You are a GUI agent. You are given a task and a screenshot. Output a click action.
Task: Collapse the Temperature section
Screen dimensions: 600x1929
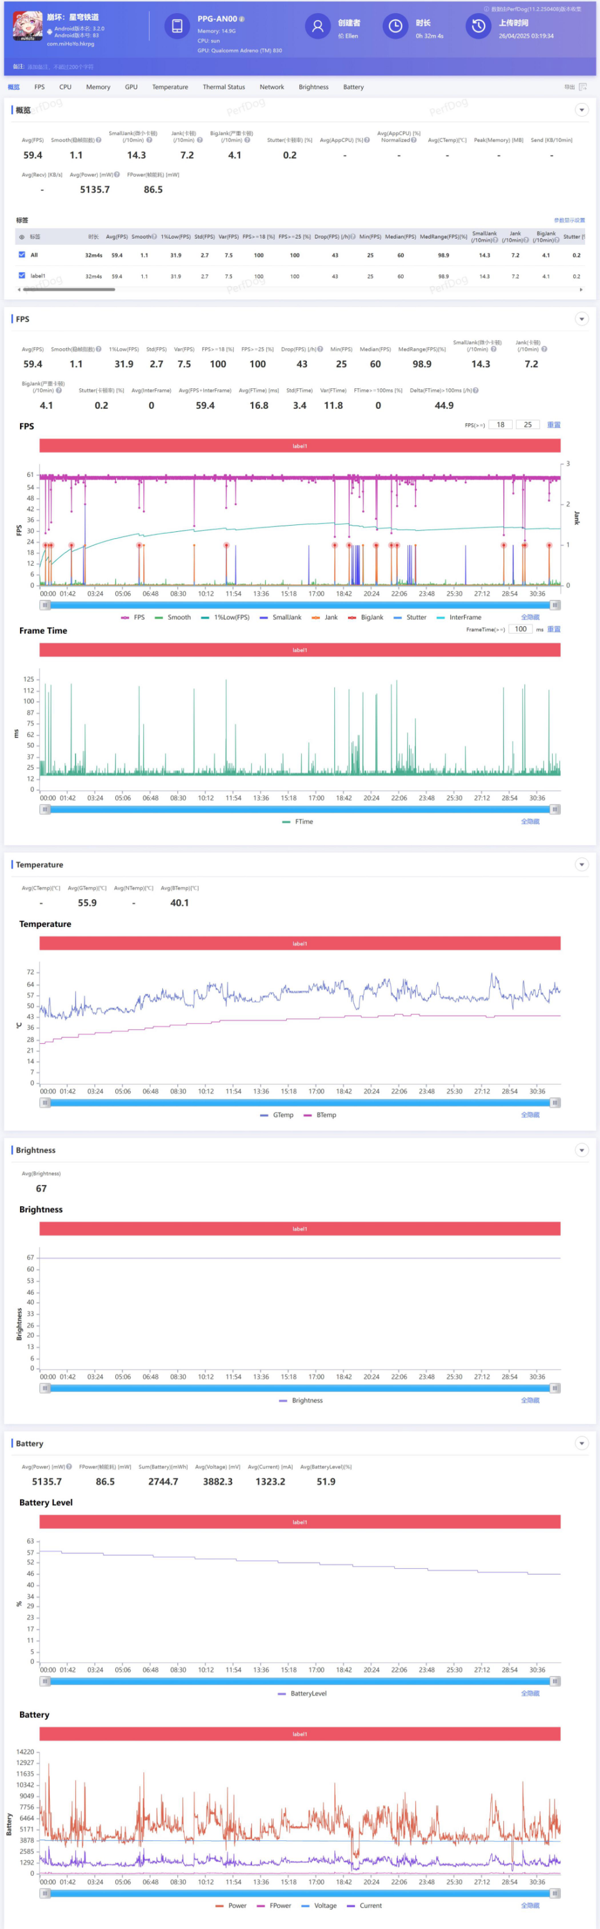(x=581, y=865)
